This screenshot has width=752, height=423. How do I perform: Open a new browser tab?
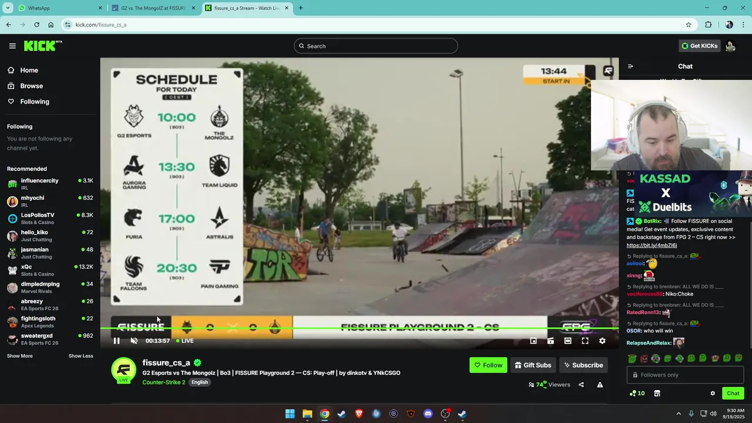click(301, 8)
